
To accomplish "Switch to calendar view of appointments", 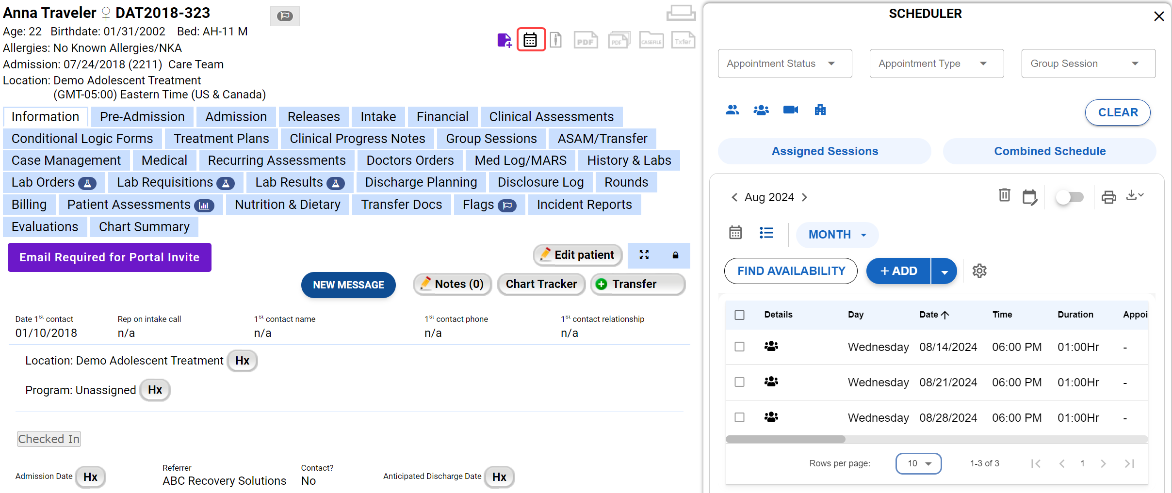I will (735, 233).
